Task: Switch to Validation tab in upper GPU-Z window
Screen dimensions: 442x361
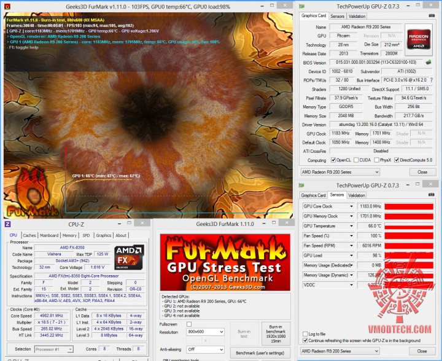Action: click(357, 16)
